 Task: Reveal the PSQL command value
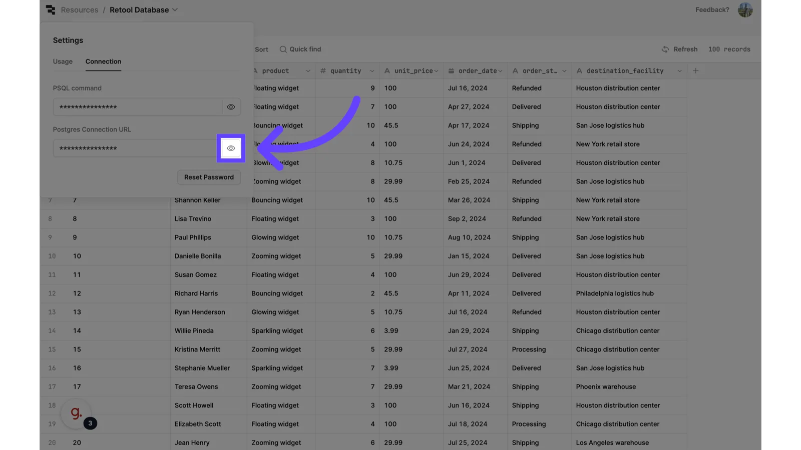[x=231, y=107]
